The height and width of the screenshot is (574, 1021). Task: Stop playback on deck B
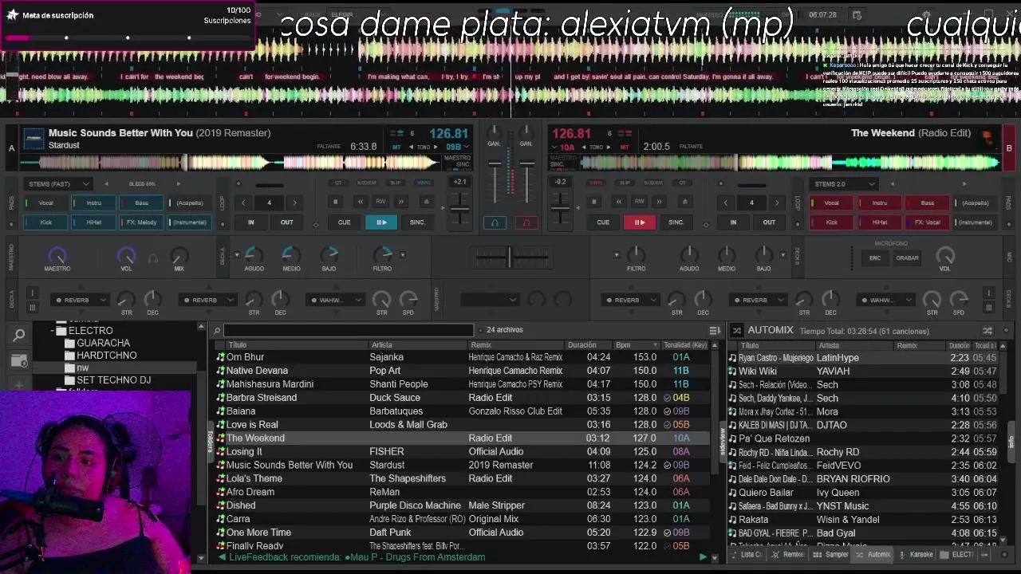594,202
